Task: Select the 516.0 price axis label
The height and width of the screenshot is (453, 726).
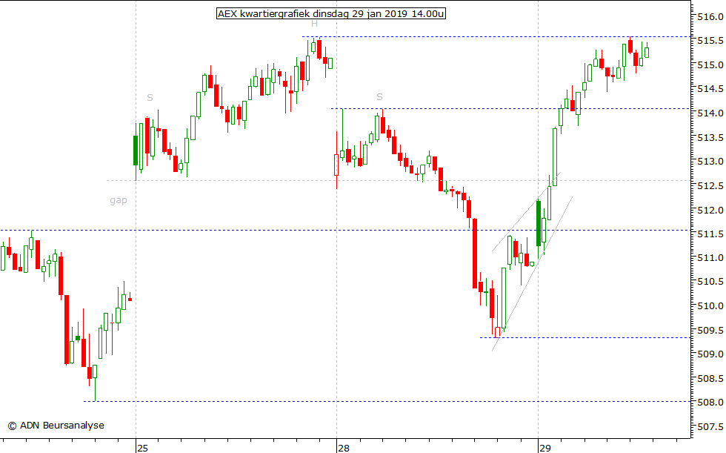Action: click(x=710, y=16)
